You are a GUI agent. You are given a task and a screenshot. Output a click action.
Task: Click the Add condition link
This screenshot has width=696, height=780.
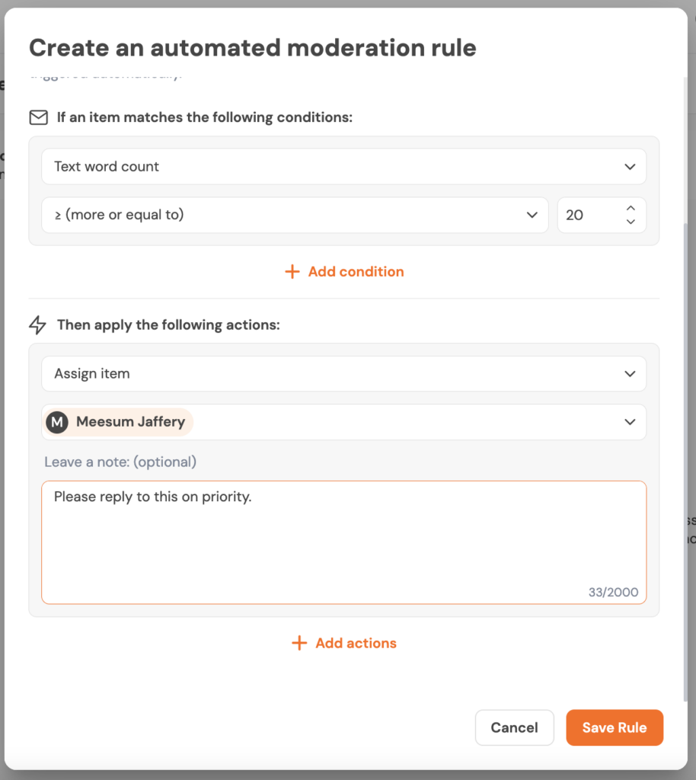[x=356, y=272]
